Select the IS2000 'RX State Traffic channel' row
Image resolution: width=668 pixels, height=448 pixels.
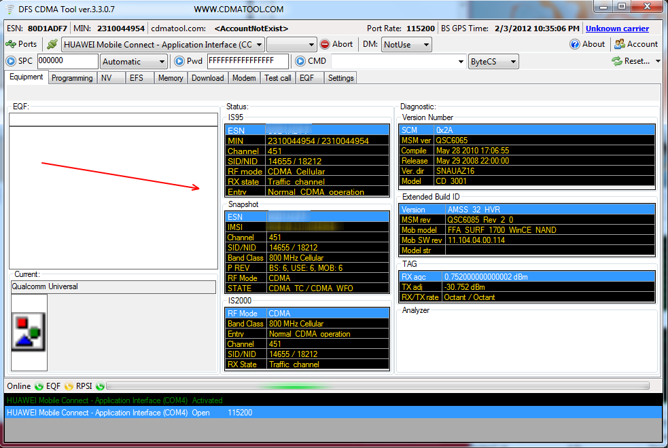(x=306, y=365)
